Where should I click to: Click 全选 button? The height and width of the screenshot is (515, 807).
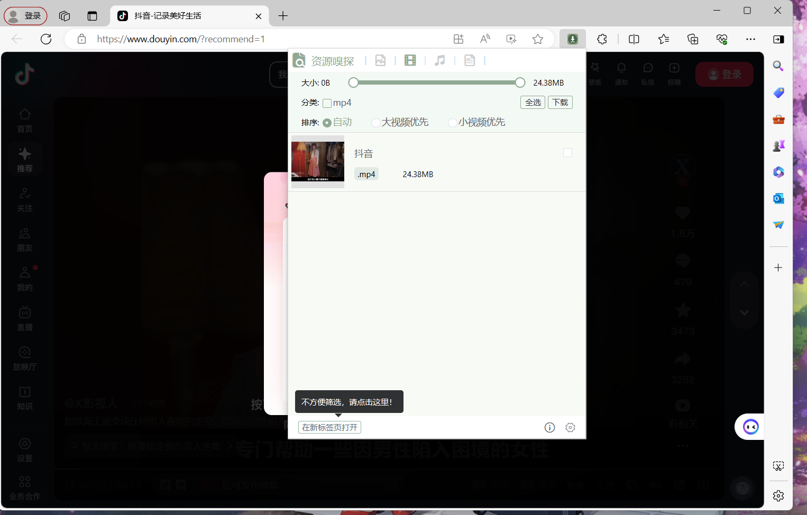click(x=533, y=102)
